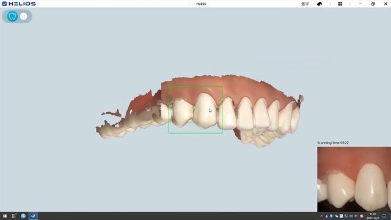391x220 pixels.
Task: Click the 3D tooth model inside green box
Action: tap(195, 110)
